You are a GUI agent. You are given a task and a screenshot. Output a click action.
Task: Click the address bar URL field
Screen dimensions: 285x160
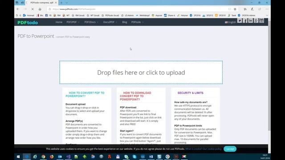click(x=138, y=9)
